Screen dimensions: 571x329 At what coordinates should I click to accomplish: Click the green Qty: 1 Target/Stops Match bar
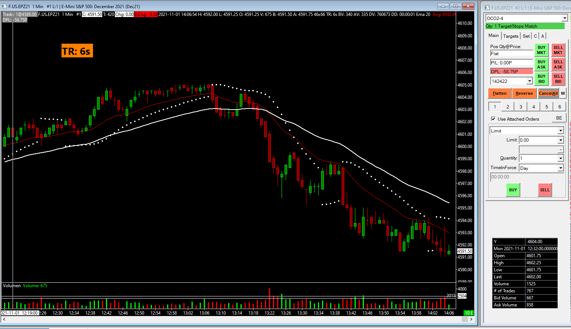(525, 26)
